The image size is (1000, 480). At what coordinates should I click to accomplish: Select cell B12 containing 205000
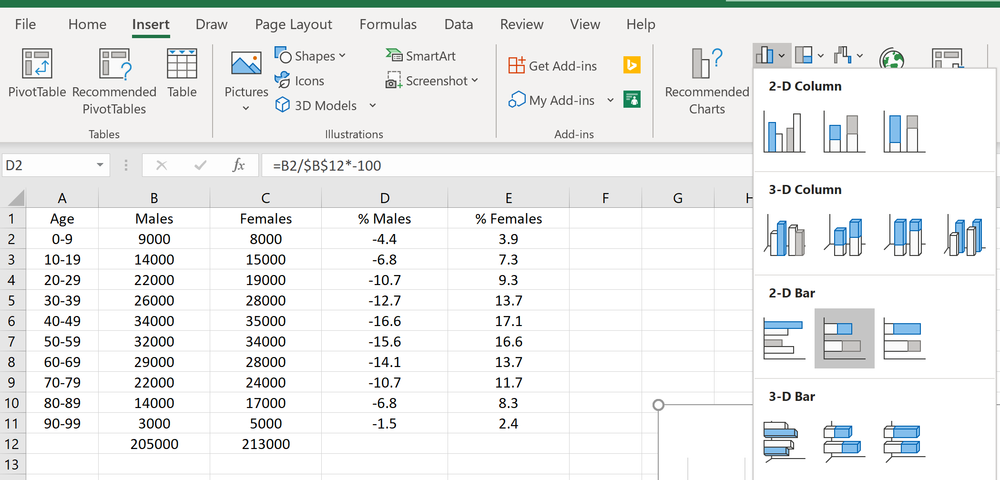click(154, 444)
